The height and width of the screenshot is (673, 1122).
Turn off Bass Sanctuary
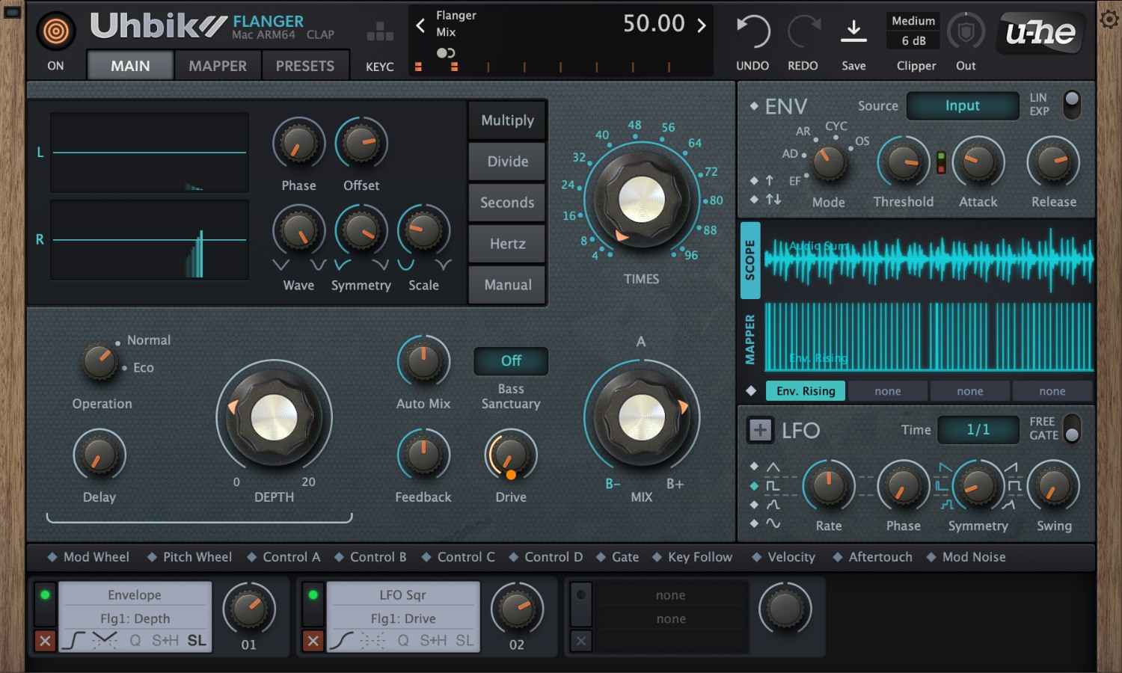(510, 361)
